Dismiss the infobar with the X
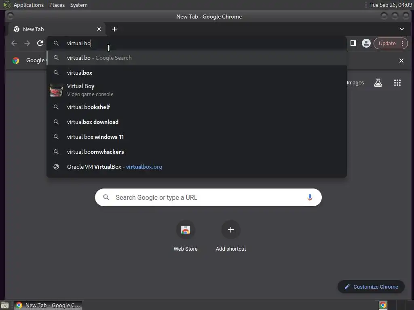The height and width of the screenshot is (310, 414). 401,61
